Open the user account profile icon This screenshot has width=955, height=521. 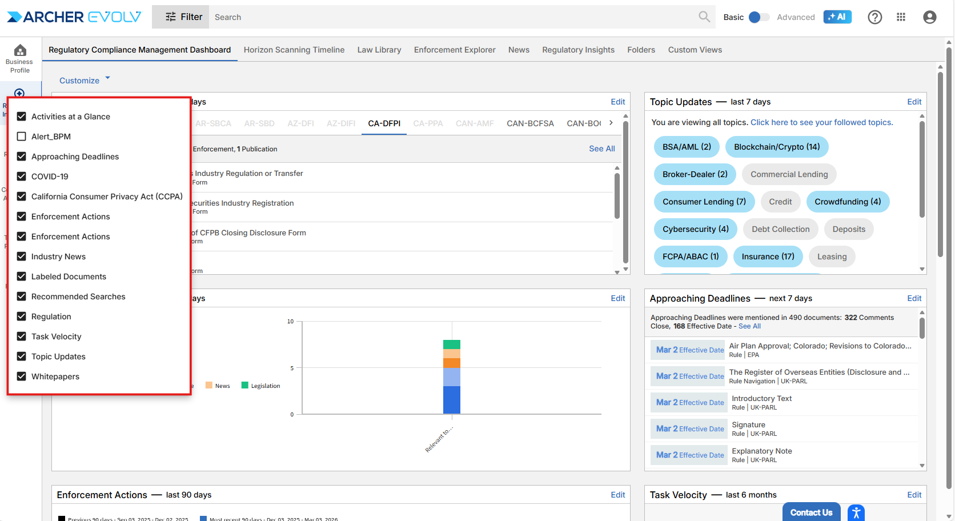929,17
